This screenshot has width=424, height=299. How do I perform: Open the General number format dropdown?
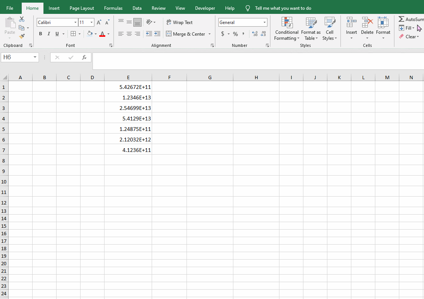[264, 23]
